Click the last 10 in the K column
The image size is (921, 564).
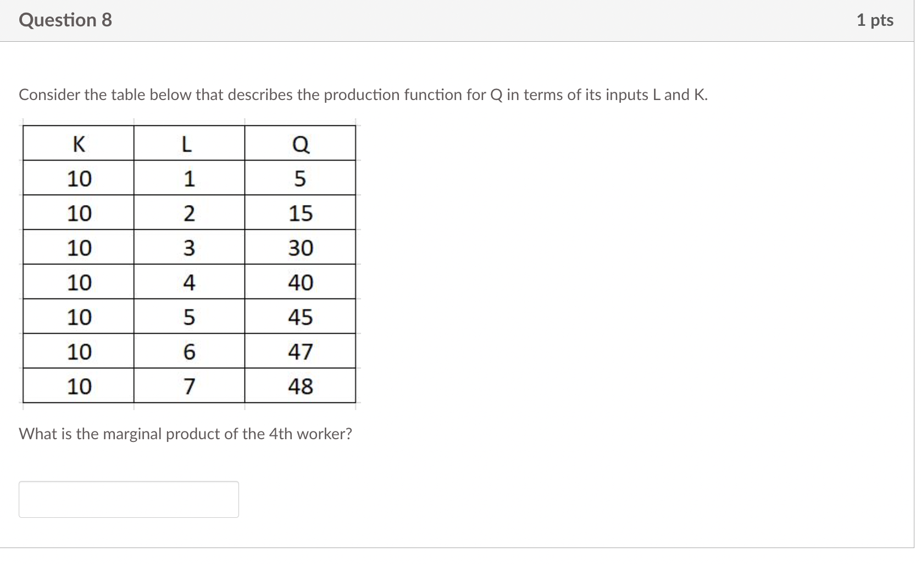point(78,386)
